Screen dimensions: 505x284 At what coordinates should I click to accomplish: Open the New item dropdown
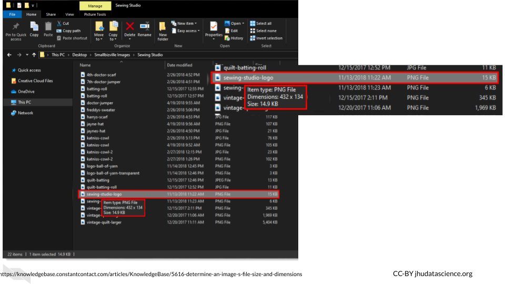tap(184, 24)
